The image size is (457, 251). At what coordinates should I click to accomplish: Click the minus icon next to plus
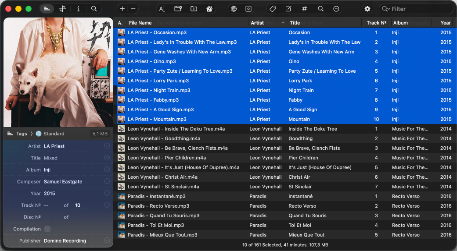click(133, 9)
